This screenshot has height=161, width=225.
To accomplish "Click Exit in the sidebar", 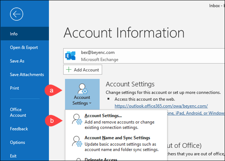I will coord(13,156).
